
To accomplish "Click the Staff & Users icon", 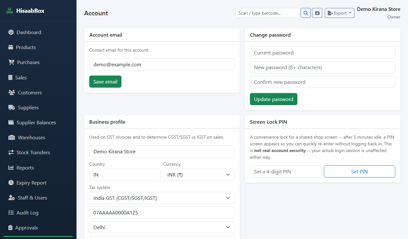I will pos(12,198).
